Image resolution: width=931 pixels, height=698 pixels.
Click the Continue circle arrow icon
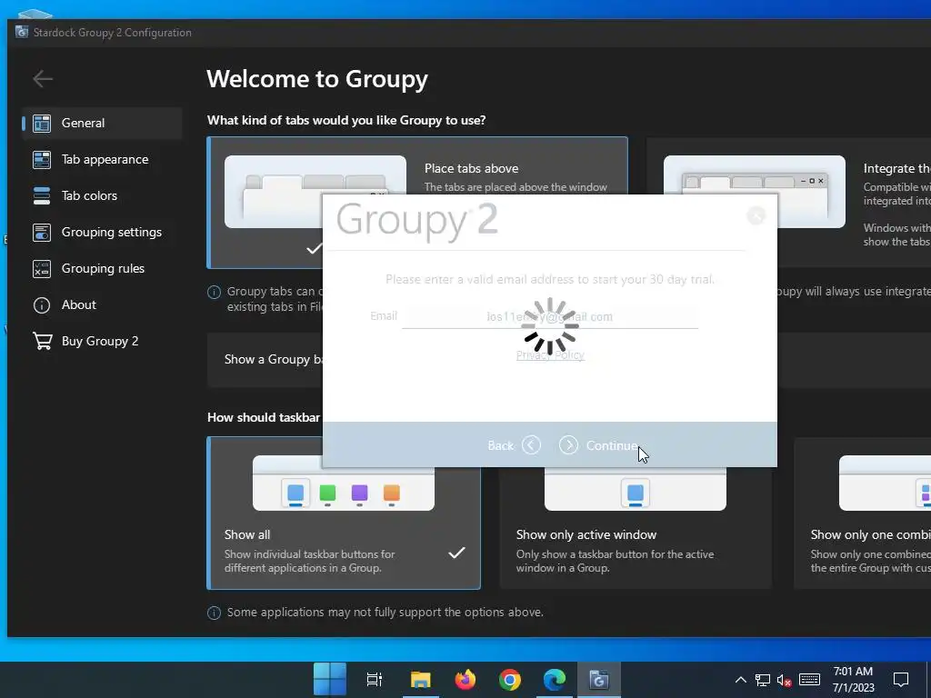tap(568, 445)
